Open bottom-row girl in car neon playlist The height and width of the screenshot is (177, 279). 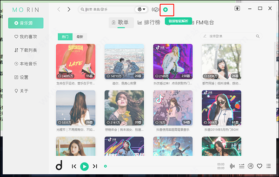221,146
